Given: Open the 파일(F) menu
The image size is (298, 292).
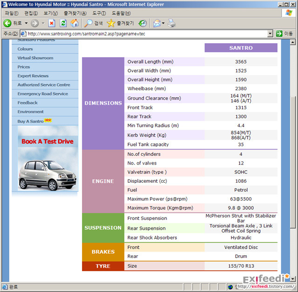Looking at the screenshot, I should (x=12, y=13).
